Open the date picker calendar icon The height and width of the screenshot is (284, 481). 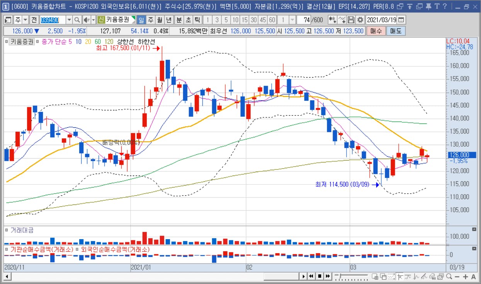pyautogui.click(x=401, y=20)
